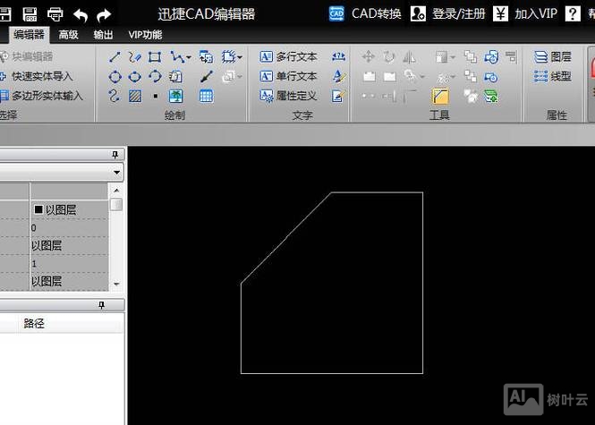Click the properties list scrollbar down arrow
595x425 pixels.
click(x=115, y=283)
